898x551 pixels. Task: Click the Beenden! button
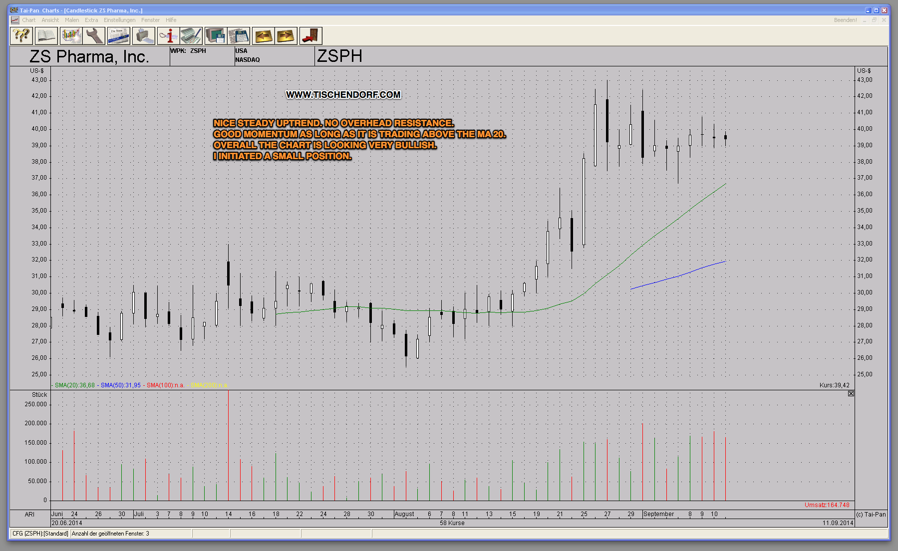(845, 20)
